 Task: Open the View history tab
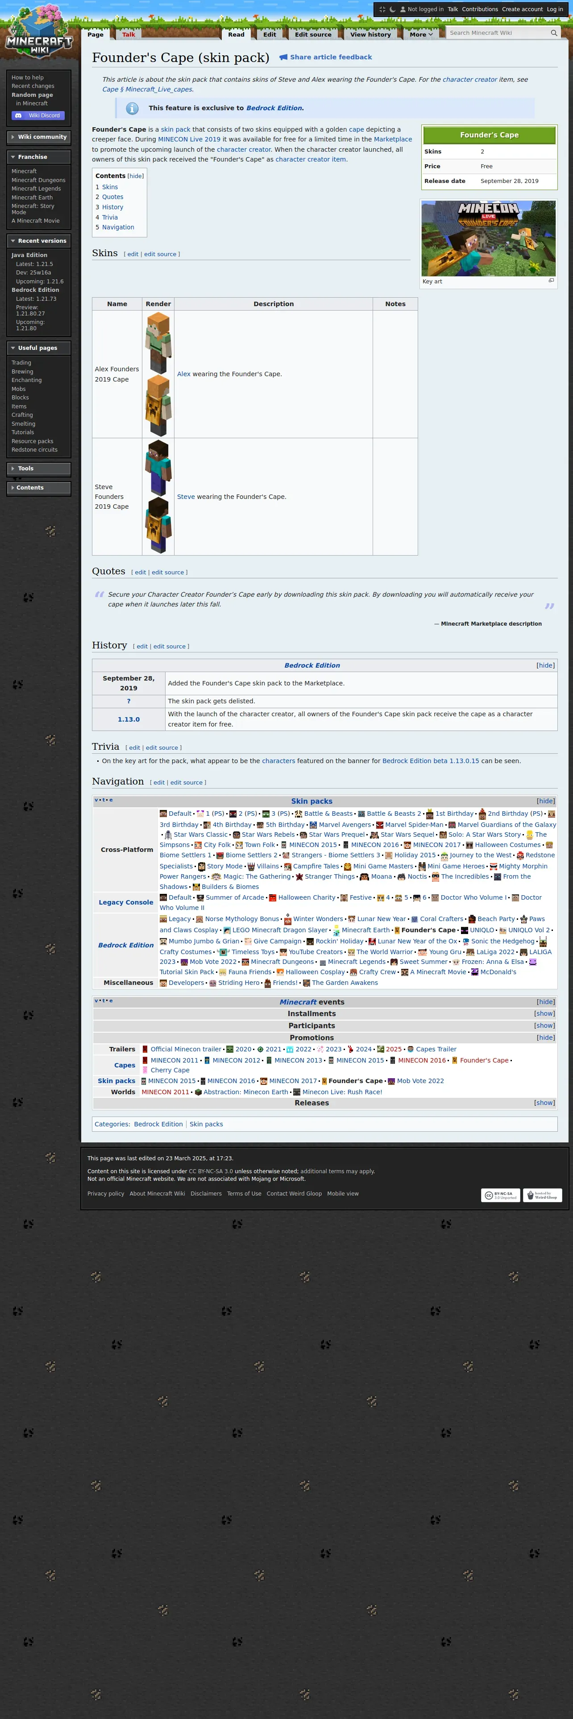(370, 35)
